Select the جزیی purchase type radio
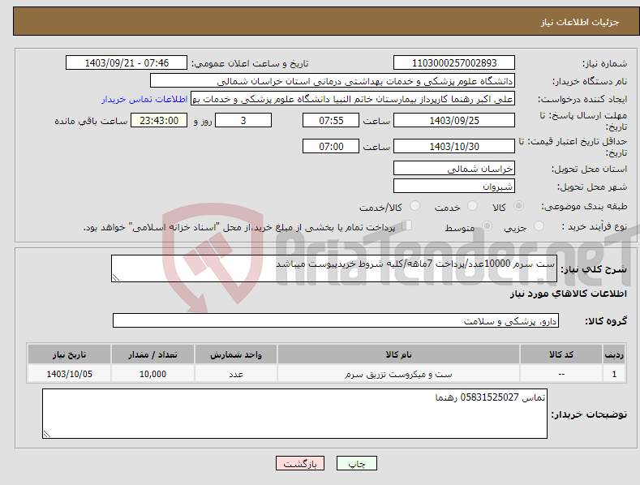This screenshot has width=640, height=485. pyautogui.click(x=539, y=226)
